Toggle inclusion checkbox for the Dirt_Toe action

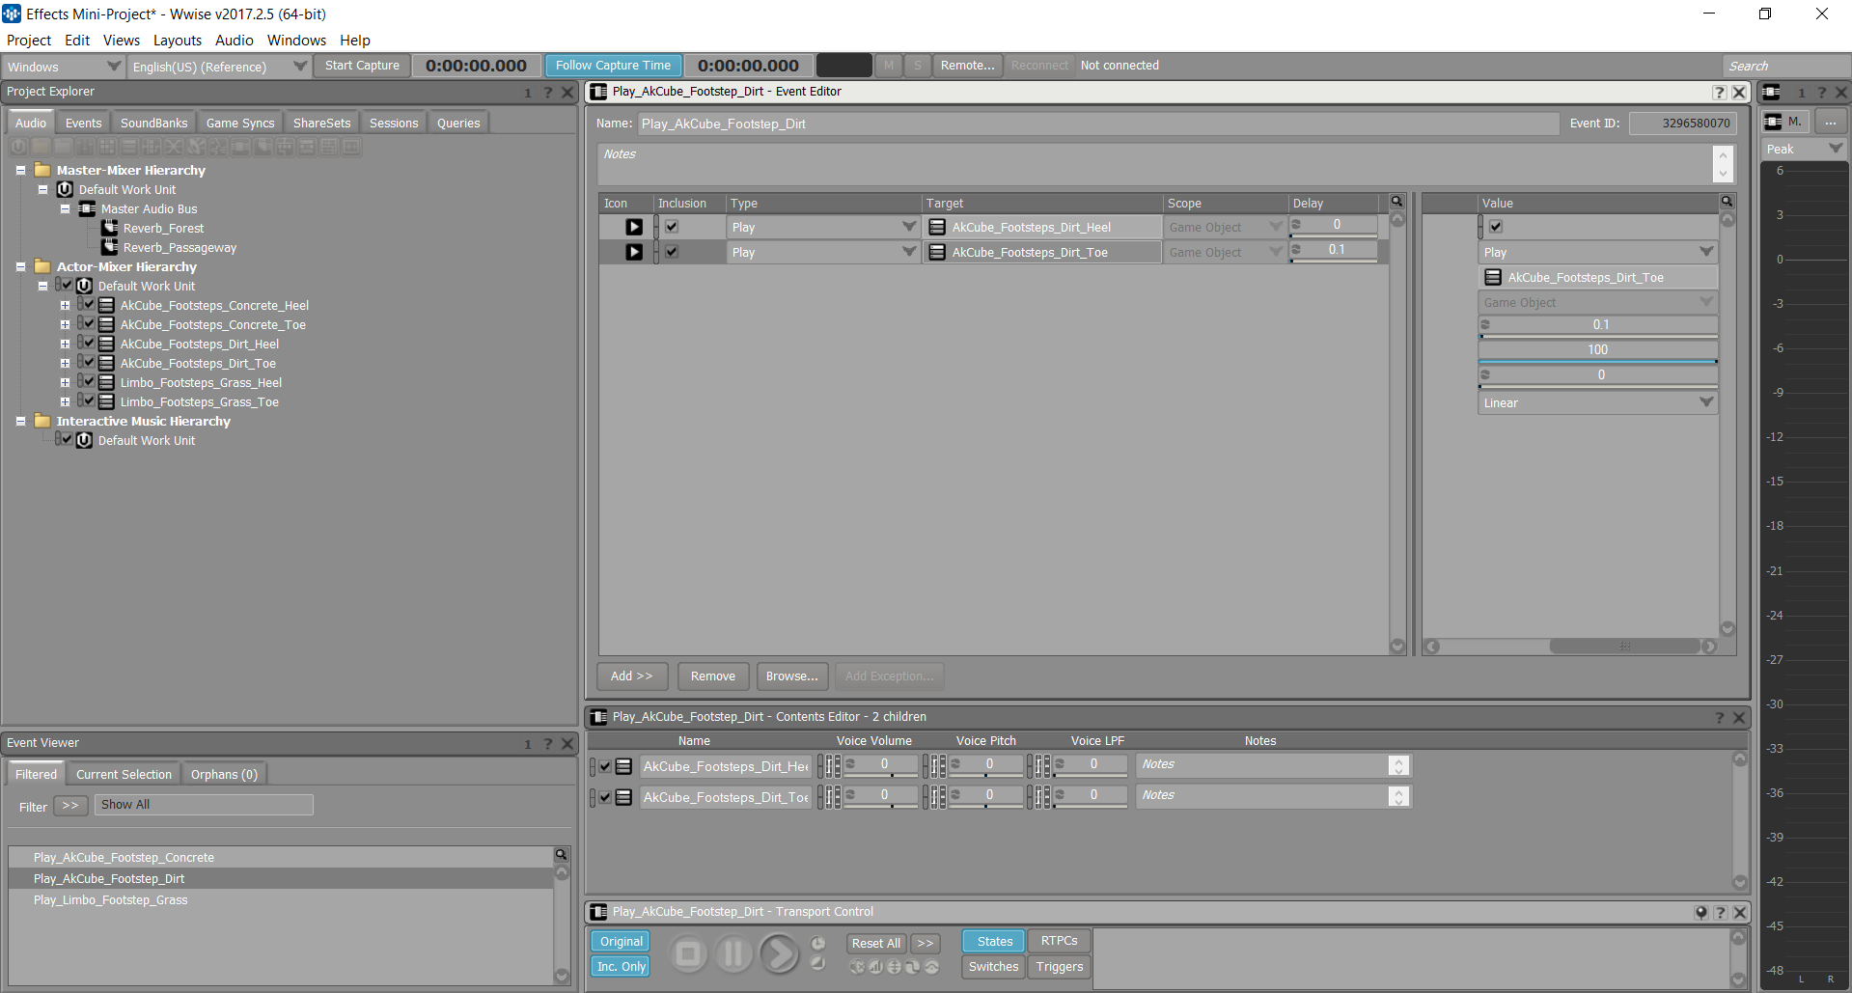[x=672, y=252]
